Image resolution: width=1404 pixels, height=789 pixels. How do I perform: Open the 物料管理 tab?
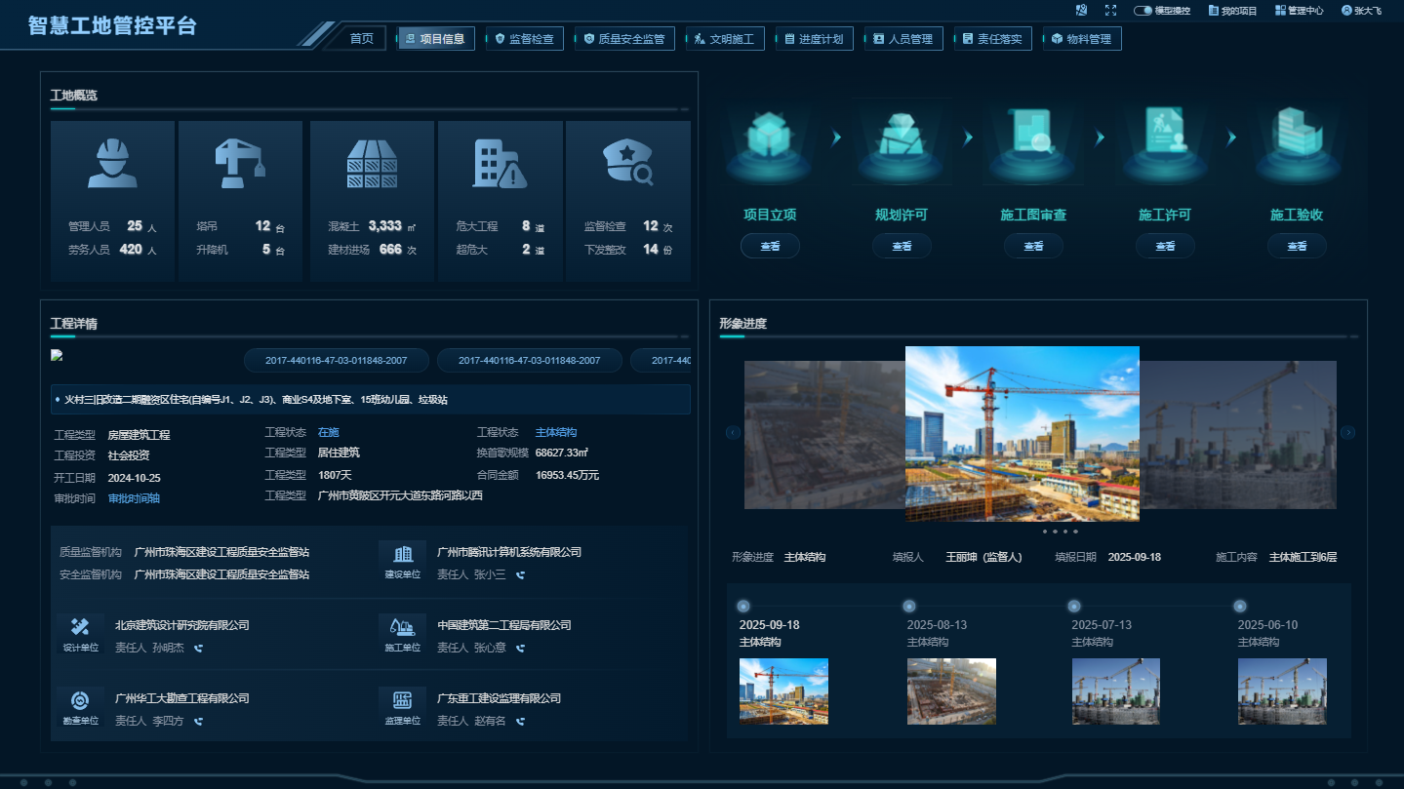coord(1081,39)
